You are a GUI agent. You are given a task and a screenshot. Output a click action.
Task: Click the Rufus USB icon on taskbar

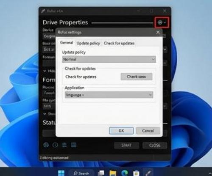(148, 173)
